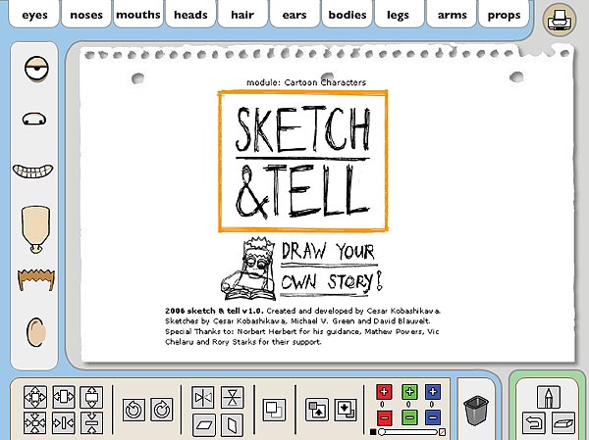Click the 'Draw your own story!' text

coord(332,269)
